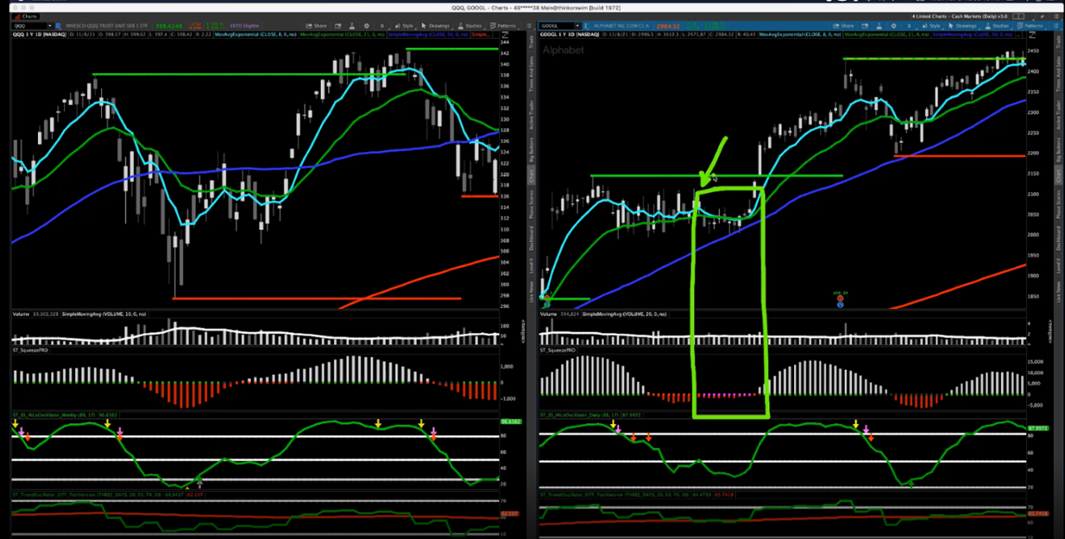Expand the GOOGL symbol dropdown
The width and height of the screenshot is (1065, 539).
pos(576,25)
